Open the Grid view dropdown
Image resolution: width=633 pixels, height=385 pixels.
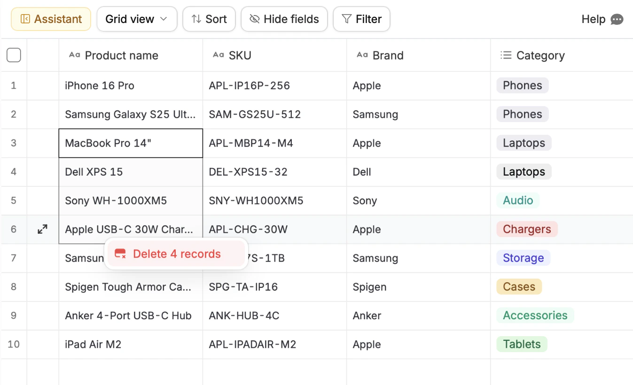[x=137, y=19]
